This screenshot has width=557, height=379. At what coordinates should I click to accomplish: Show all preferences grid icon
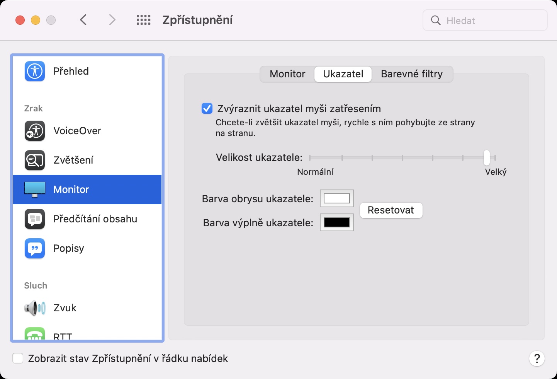[x=144, y=20]
